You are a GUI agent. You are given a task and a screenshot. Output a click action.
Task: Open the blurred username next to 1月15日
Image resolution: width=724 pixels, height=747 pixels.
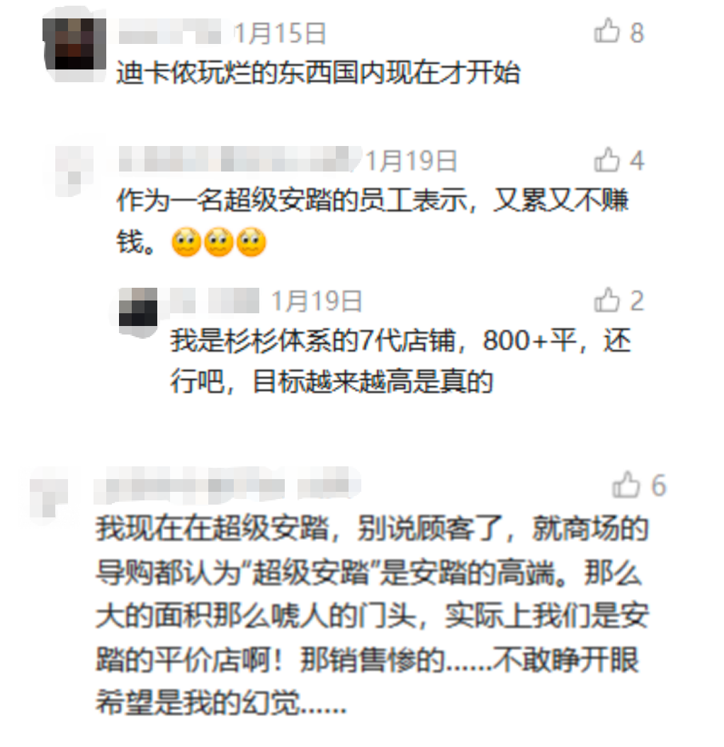[x=170, y=33]
